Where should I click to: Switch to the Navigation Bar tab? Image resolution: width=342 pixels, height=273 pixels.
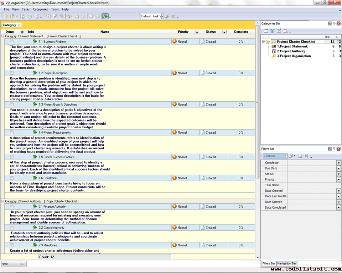[x=287, y=263]
